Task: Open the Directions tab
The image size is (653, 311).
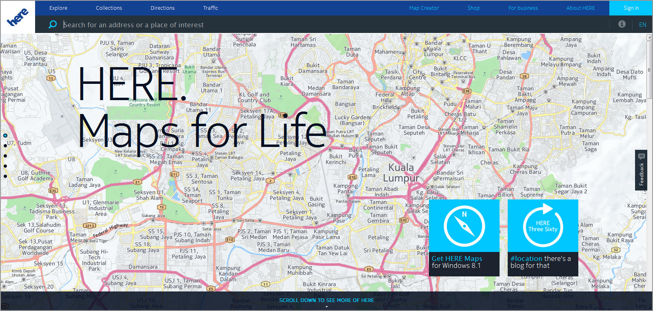Action: pos(162,8)
